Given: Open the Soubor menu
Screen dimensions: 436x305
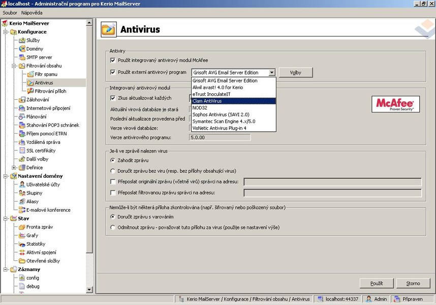Looking at the screenshot, I should (10, 13).
